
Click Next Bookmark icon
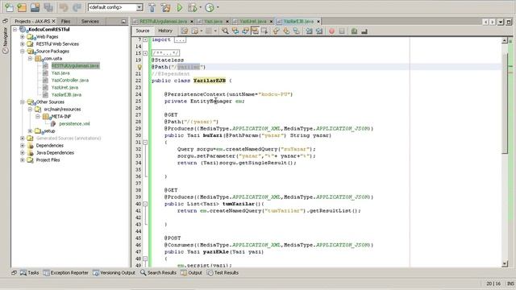[286, 31]
